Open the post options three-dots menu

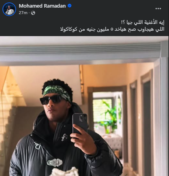[158, 8]
